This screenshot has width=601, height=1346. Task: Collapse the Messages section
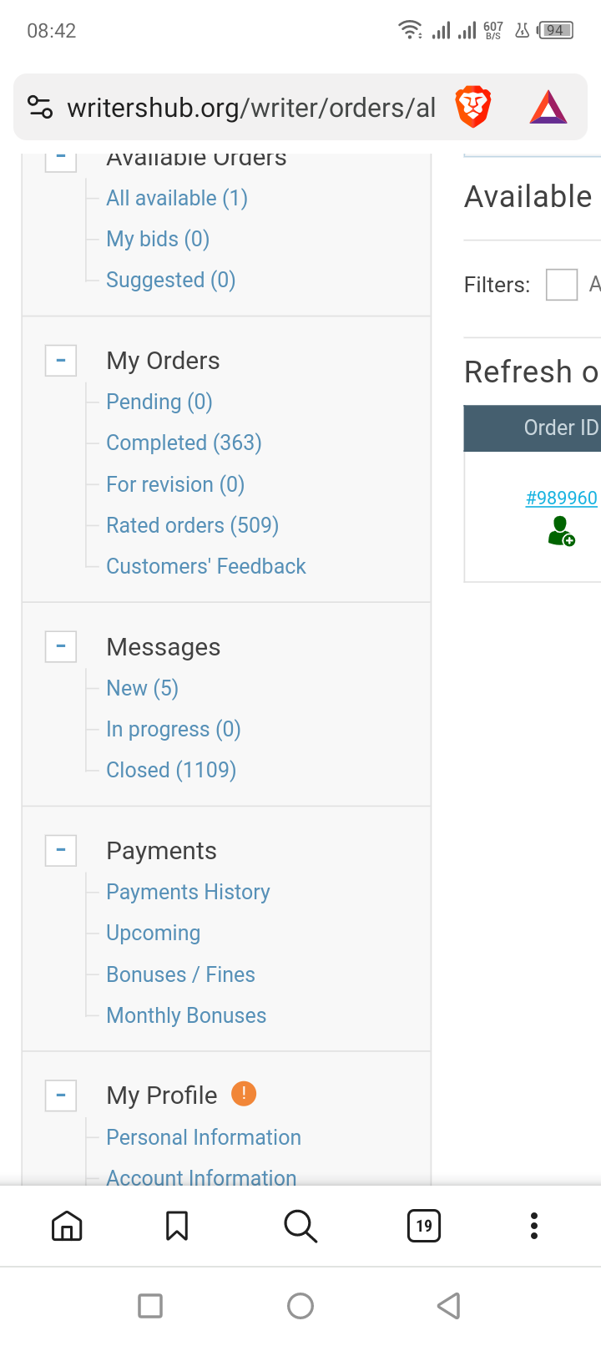click(61, 646)
